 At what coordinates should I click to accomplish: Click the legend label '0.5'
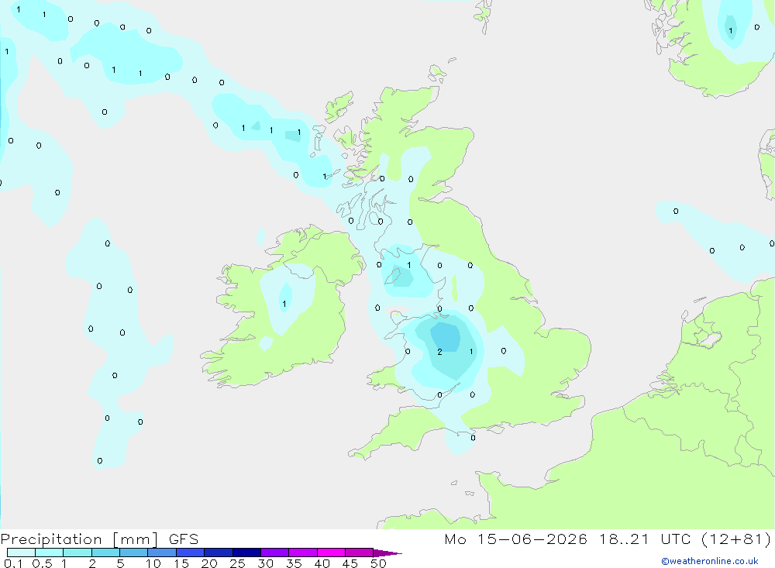[42, 563]
